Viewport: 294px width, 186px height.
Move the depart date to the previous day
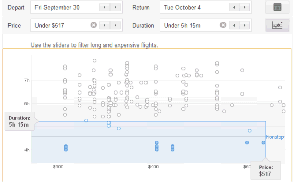tap(104, 7)
